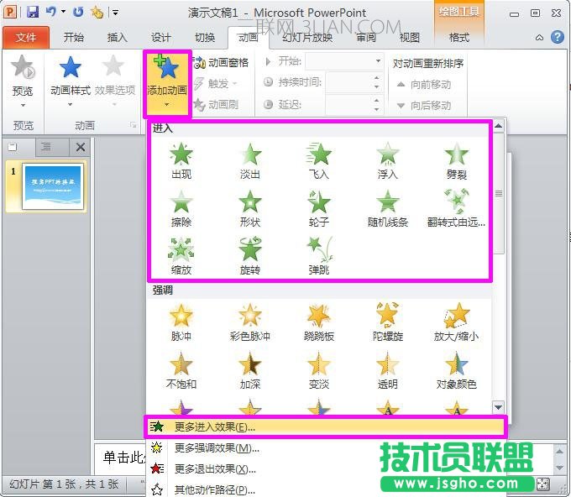Increase the 持续时间 duration spinner
The image size is (571, 497).
pos(376,78)
